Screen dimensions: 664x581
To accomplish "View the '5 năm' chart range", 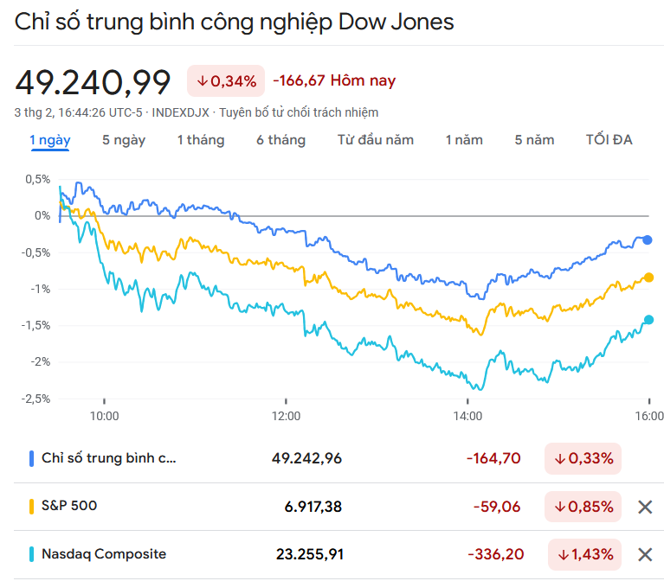I will [534, 140].
